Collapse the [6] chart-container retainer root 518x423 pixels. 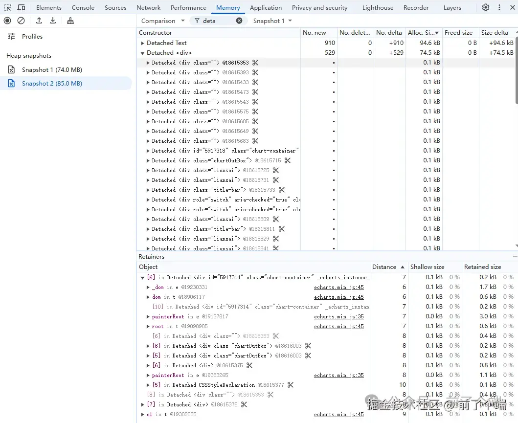pyautogui.click(x=142, y=278)
